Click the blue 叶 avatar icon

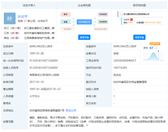(10, 18)
